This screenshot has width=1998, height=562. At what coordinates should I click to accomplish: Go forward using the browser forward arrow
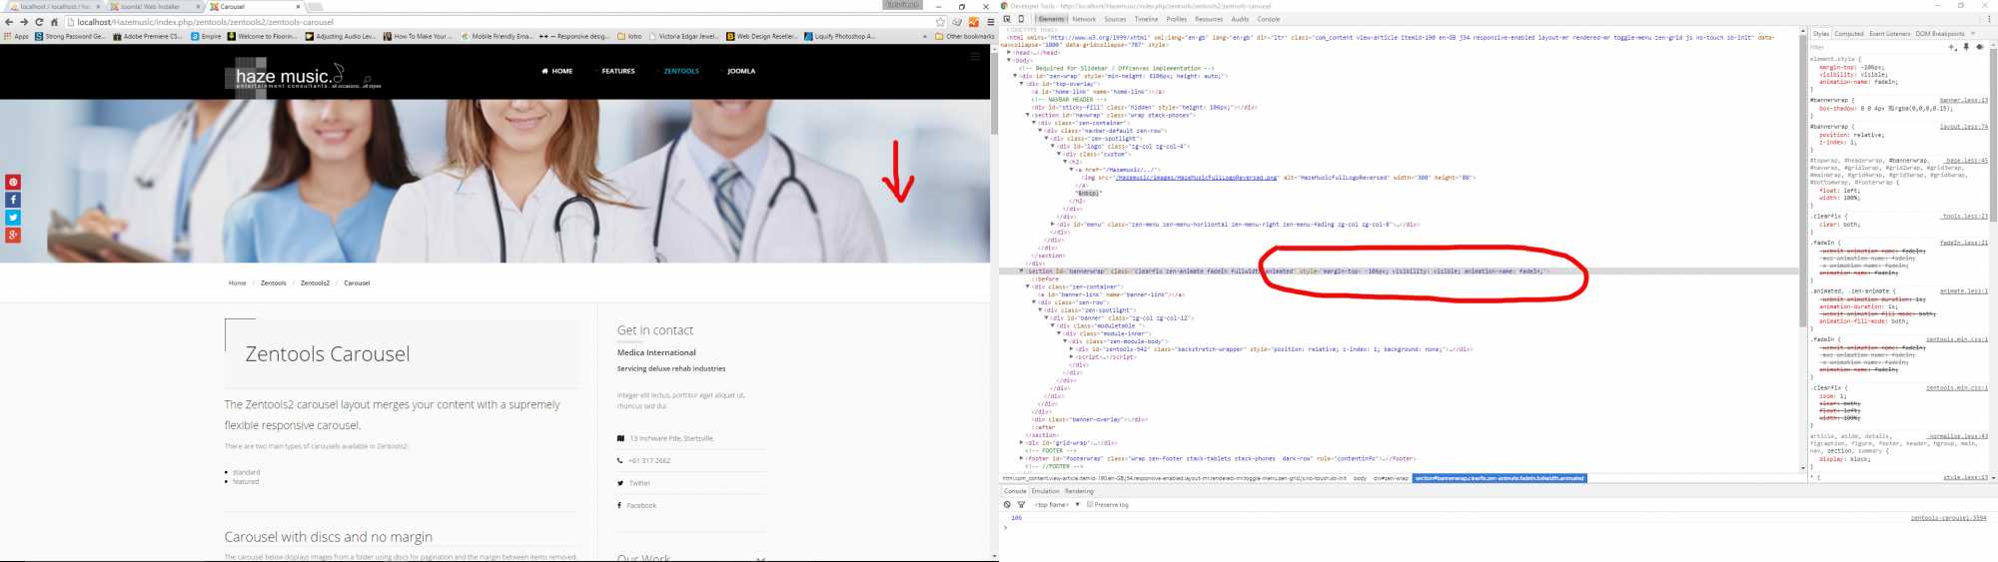coord(24,22)
